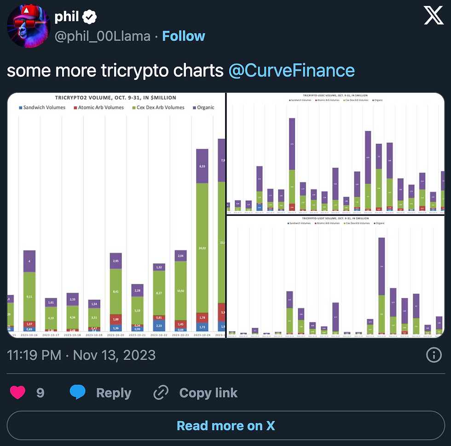Click the Read more on X button
This screenshot has height=446, width=451.
(x=225, y=425)
